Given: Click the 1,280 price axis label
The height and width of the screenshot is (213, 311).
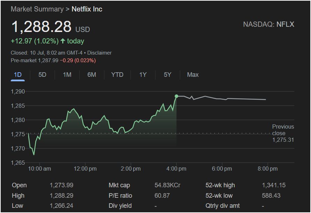Looking at the screenshot, I should tap(18, 120).
